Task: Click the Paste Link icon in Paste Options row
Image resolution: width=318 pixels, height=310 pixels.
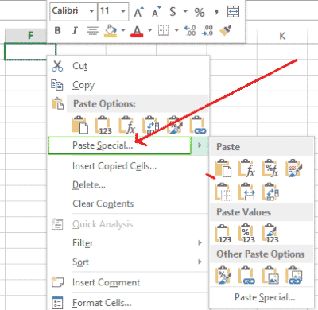Action: coord(198,125)
